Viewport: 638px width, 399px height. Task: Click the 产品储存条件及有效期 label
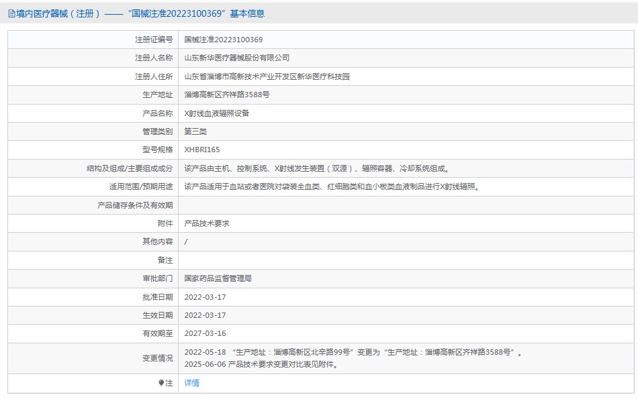click(135, 205)
